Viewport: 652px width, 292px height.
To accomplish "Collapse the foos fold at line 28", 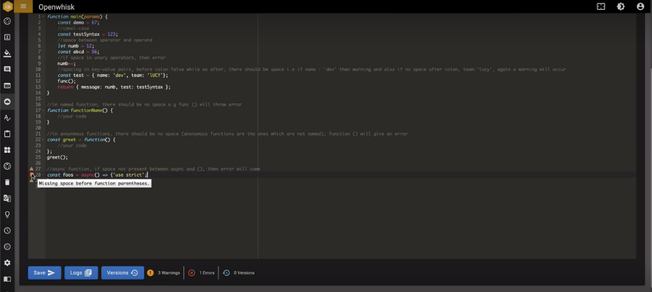I will pyautogui.click(x=44, y=175).
